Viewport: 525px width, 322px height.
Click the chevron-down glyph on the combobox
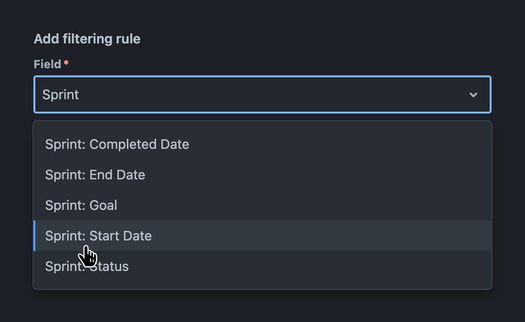(x=473, y=94)
